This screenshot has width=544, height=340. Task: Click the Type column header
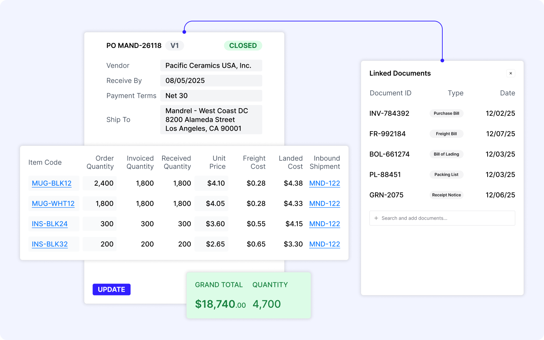pos(455,93)
